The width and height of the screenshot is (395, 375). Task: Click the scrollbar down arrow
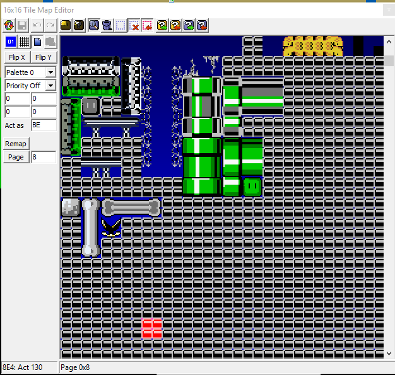coord(389,354)
